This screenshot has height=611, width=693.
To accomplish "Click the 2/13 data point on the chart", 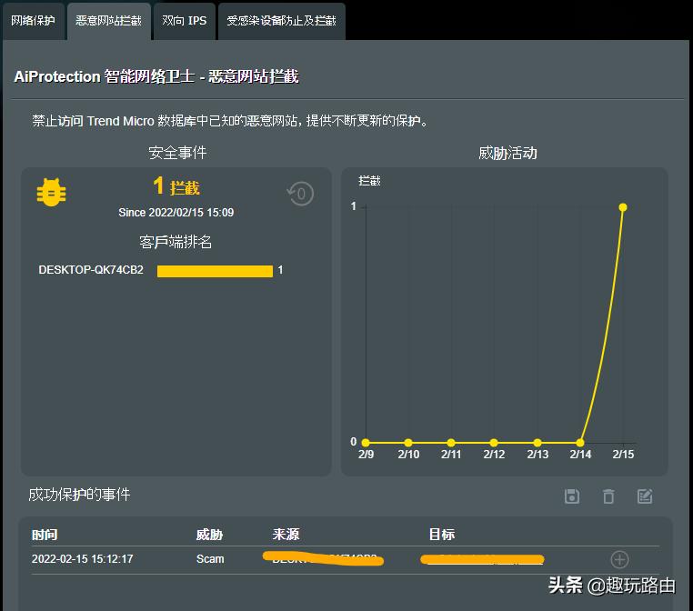I will click(x=537, y=442).
